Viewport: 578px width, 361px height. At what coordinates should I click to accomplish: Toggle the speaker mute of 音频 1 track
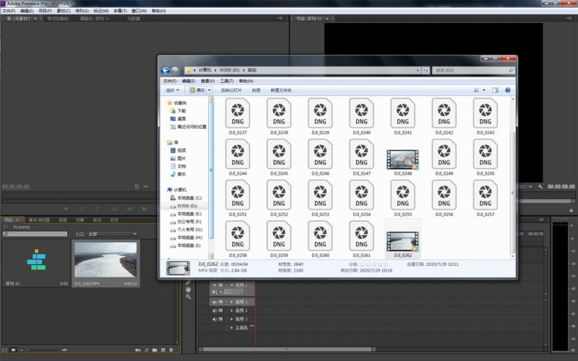click(x=215, y=302)
